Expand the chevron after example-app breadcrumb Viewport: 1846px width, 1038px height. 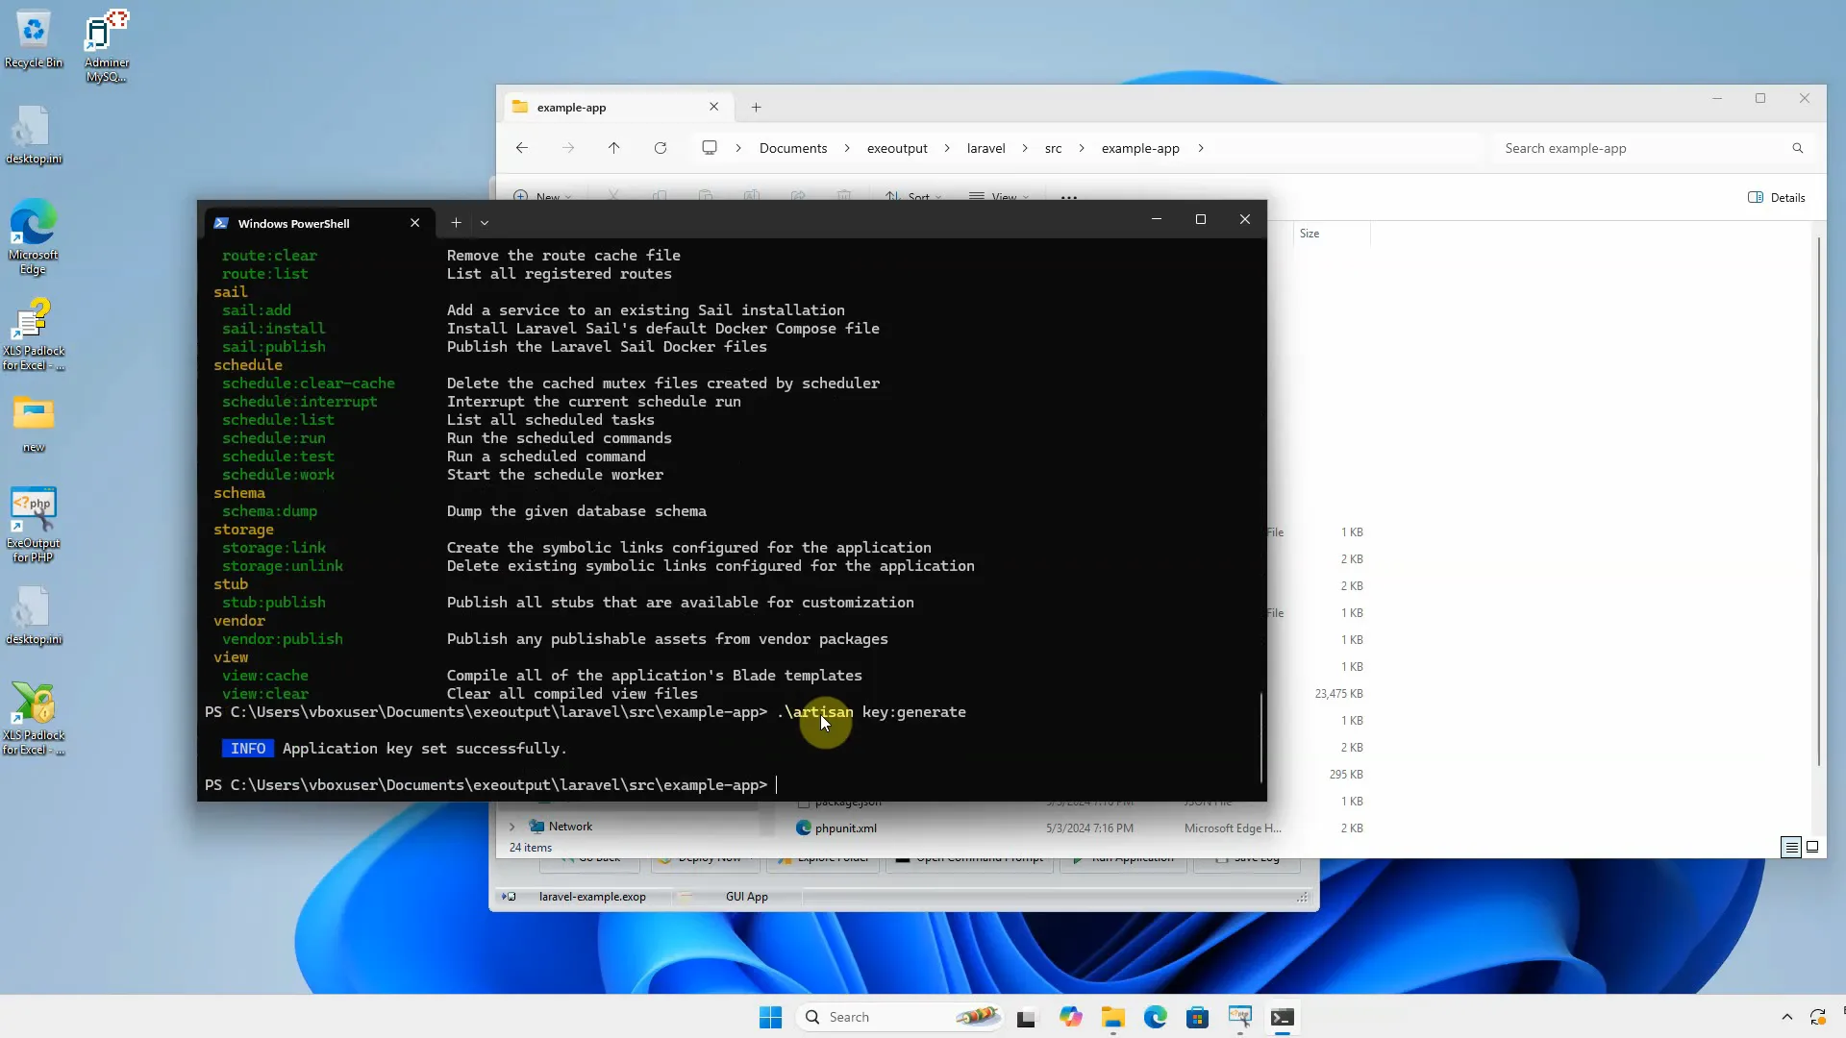[1201, 148]
